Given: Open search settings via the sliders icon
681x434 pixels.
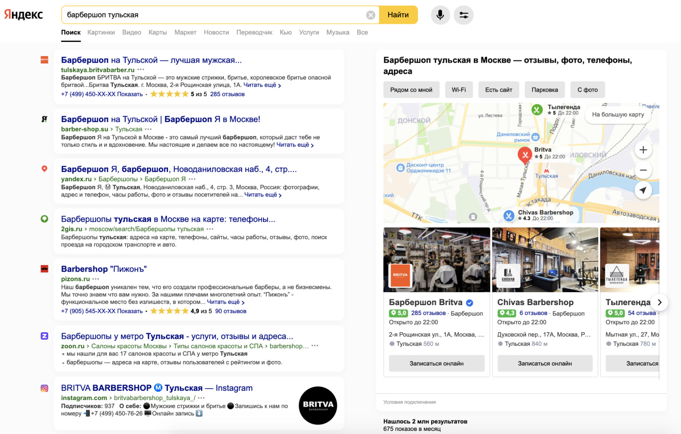Looking at the screenshot, I should (464, 15).
